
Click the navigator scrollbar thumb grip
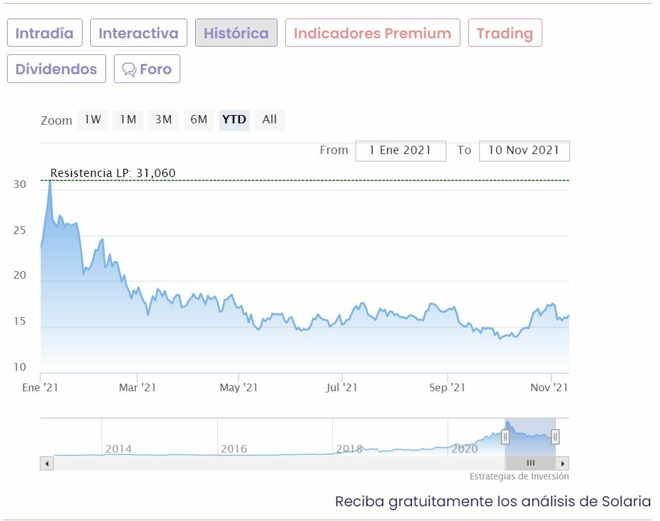530,463
